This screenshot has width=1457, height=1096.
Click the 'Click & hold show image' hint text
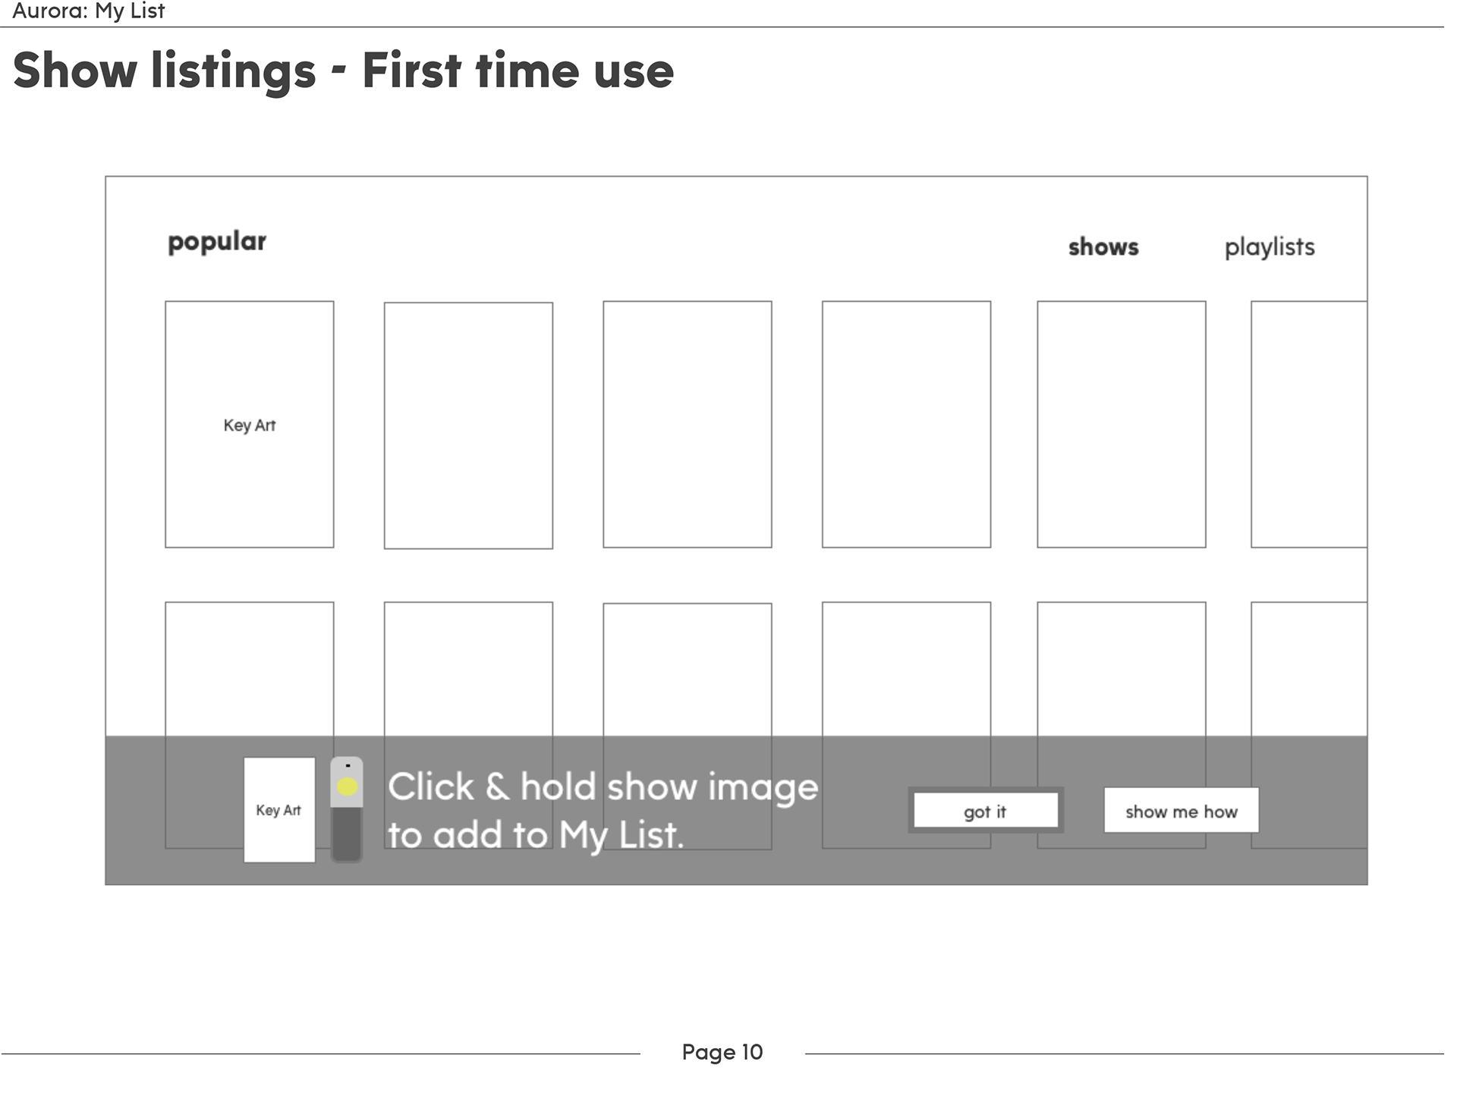(603, 787)
